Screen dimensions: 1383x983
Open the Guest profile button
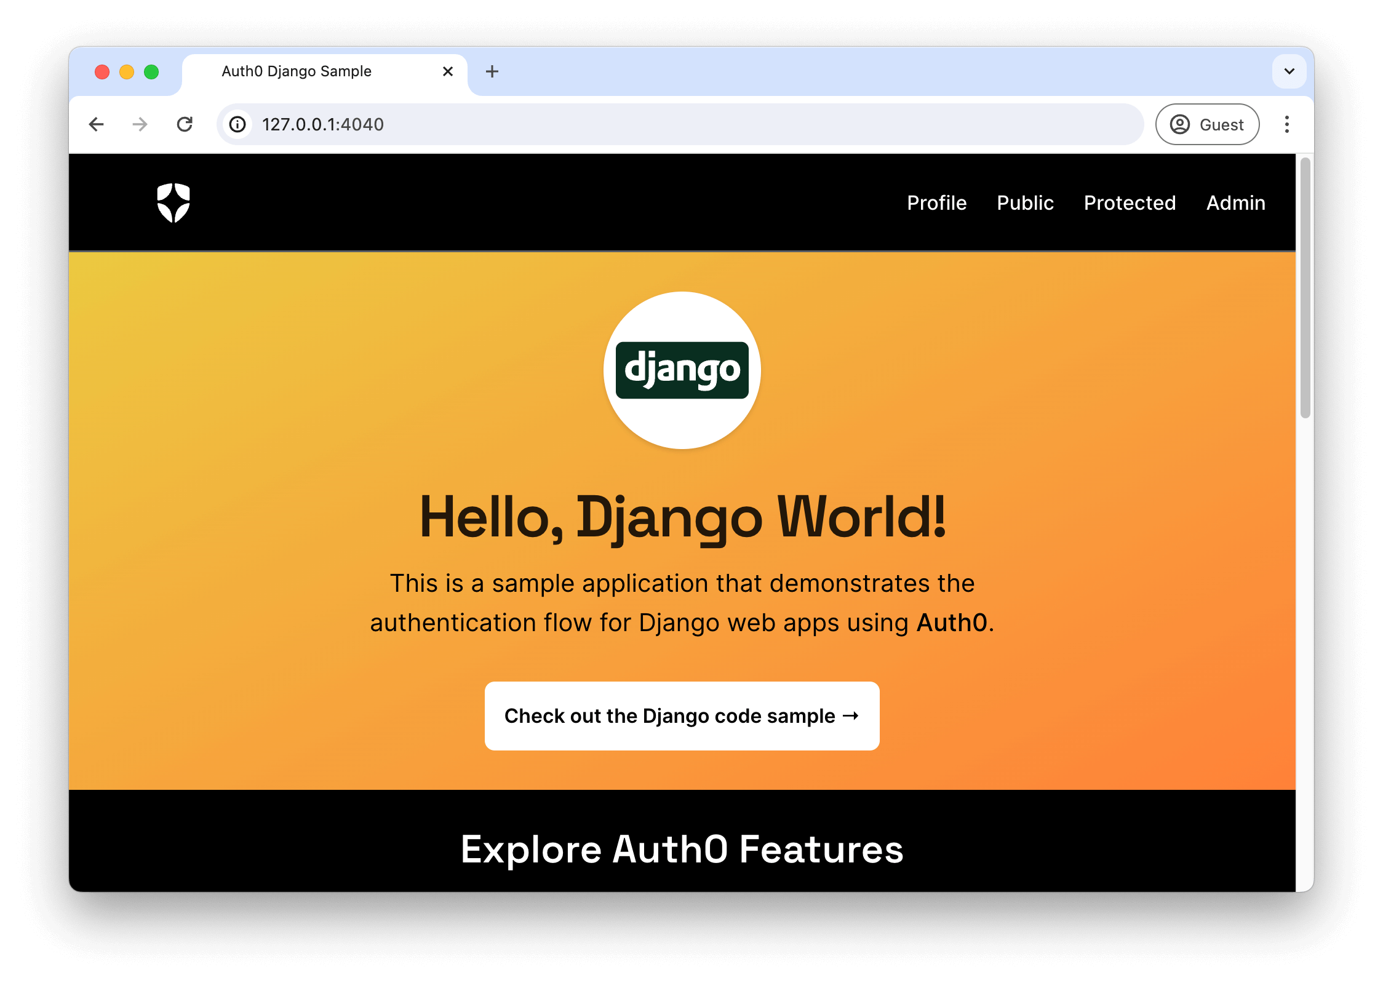coord(1207,124)
